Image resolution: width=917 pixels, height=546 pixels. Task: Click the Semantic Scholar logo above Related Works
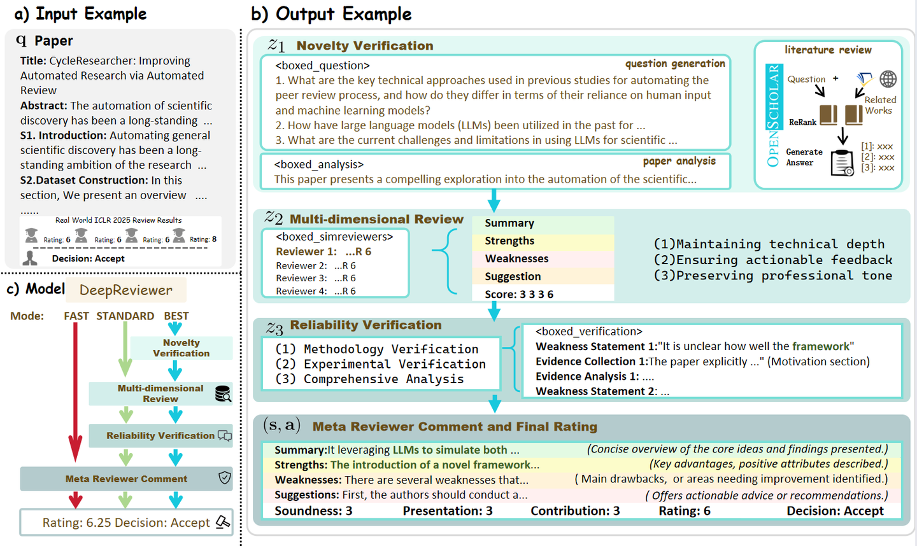tap(864, 79)
